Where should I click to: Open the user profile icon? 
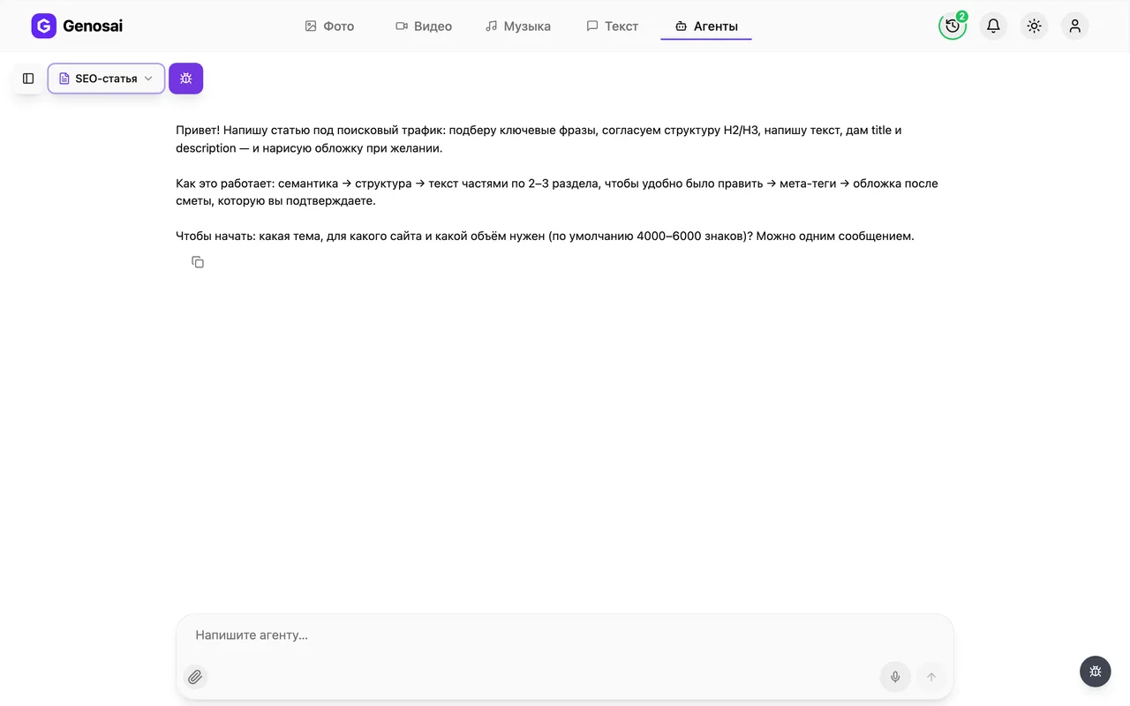pyautogui.click(x=1074, y=26)
